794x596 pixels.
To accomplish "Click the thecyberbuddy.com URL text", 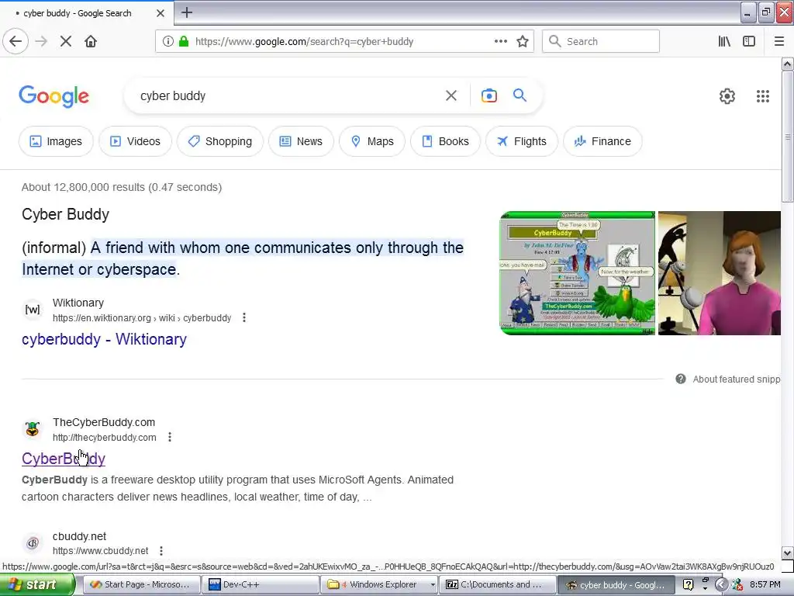I will click(105, 438).
